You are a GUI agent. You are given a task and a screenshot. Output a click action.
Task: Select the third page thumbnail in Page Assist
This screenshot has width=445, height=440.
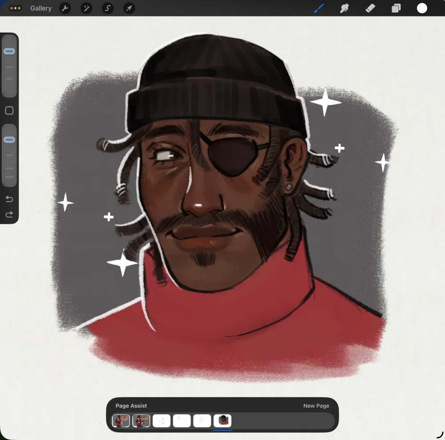pos(162,421)
